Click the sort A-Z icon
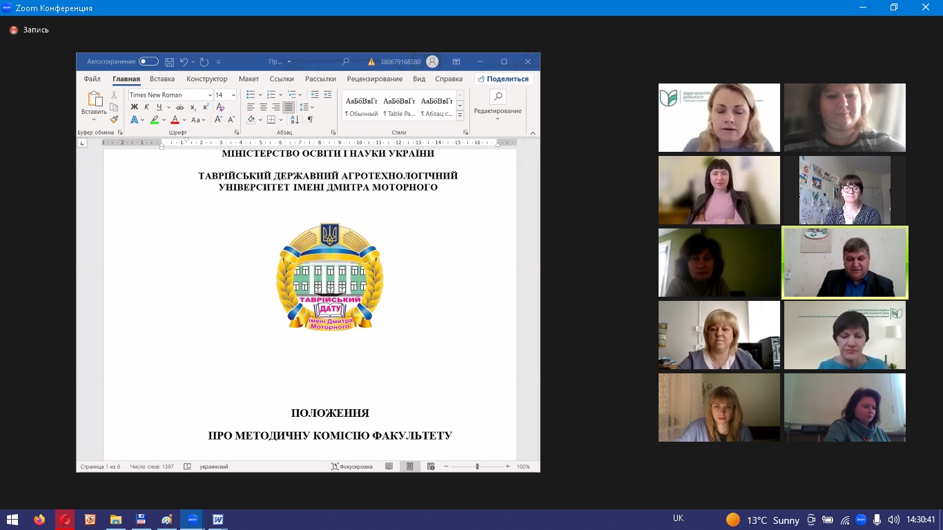The image size is (943, 530). click(x=295, y=119)
